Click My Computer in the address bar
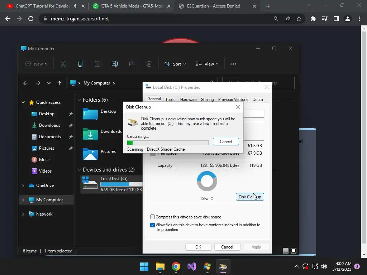The height and width of the screenshot is (275, 367). pyautogui.click(x=97, y=83)
